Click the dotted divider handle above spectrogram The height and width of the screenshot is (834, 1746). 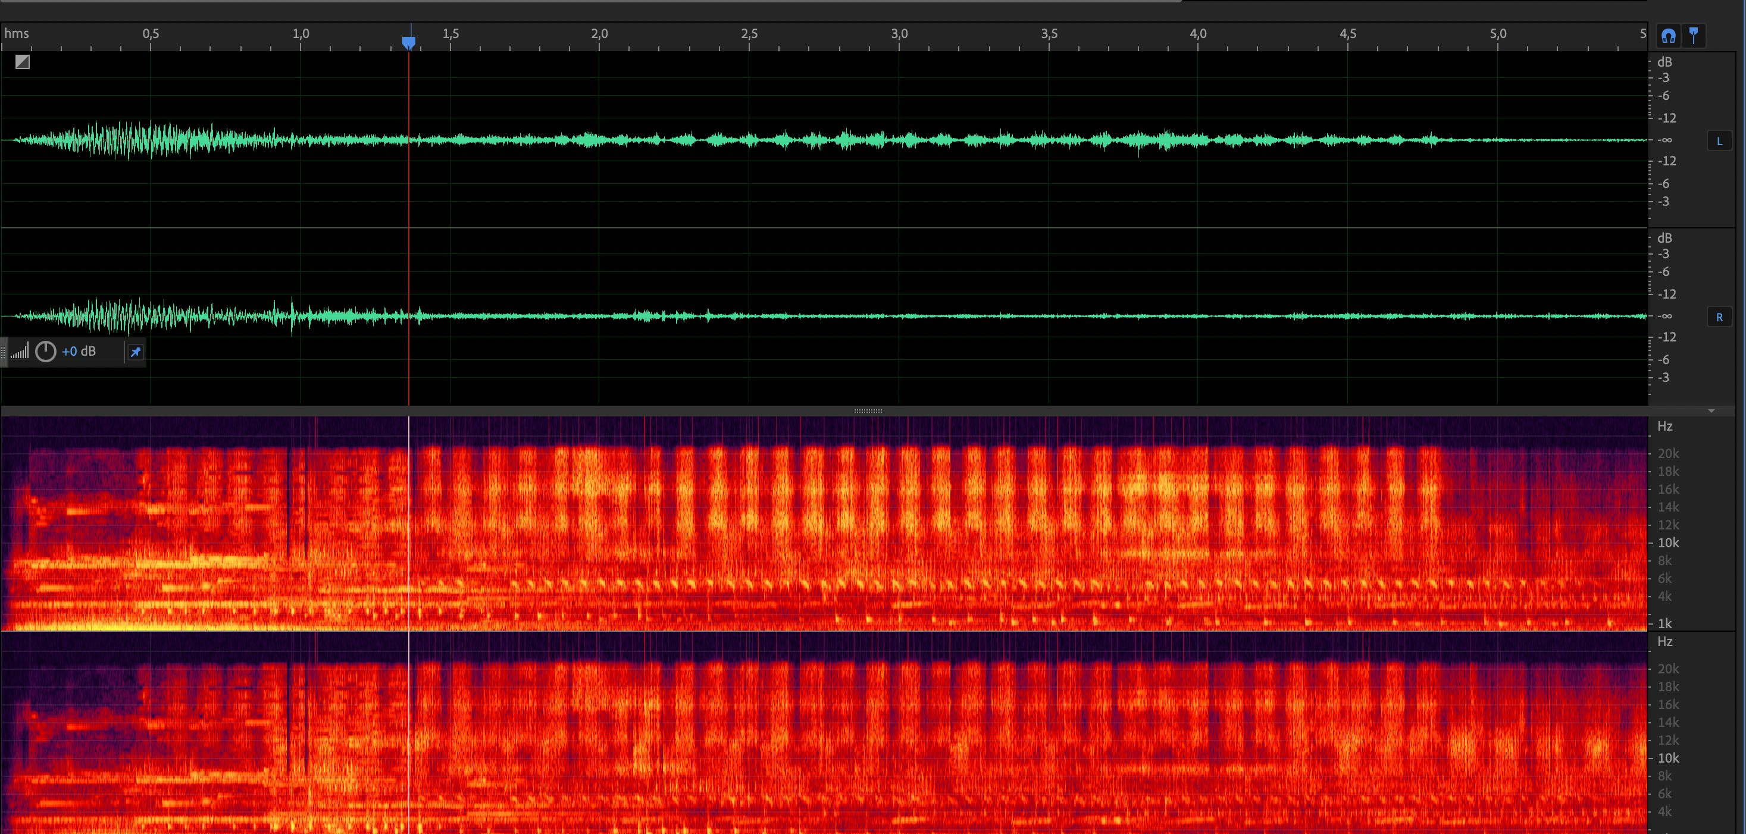point(868,410)
